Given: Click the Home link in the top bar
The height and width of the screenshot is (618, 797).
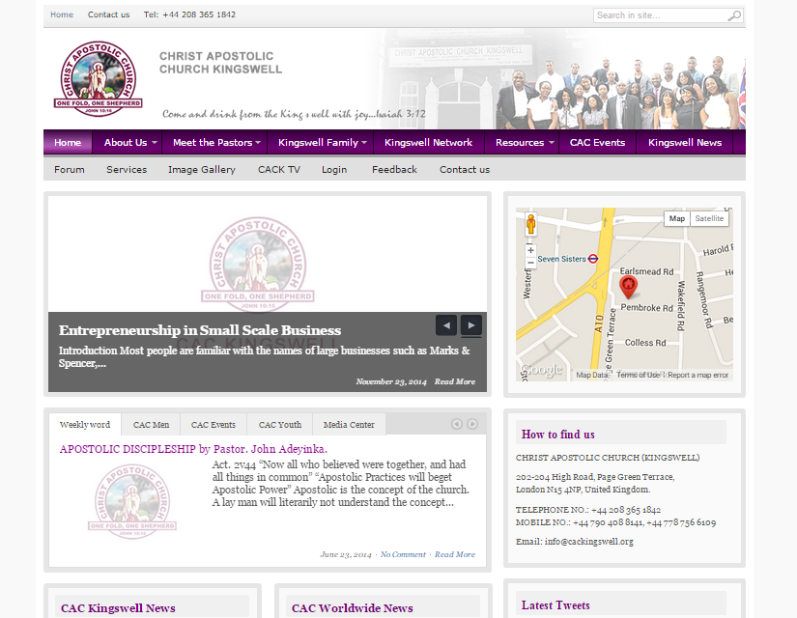Looking at the screenshot, I should tap(62, 14).
